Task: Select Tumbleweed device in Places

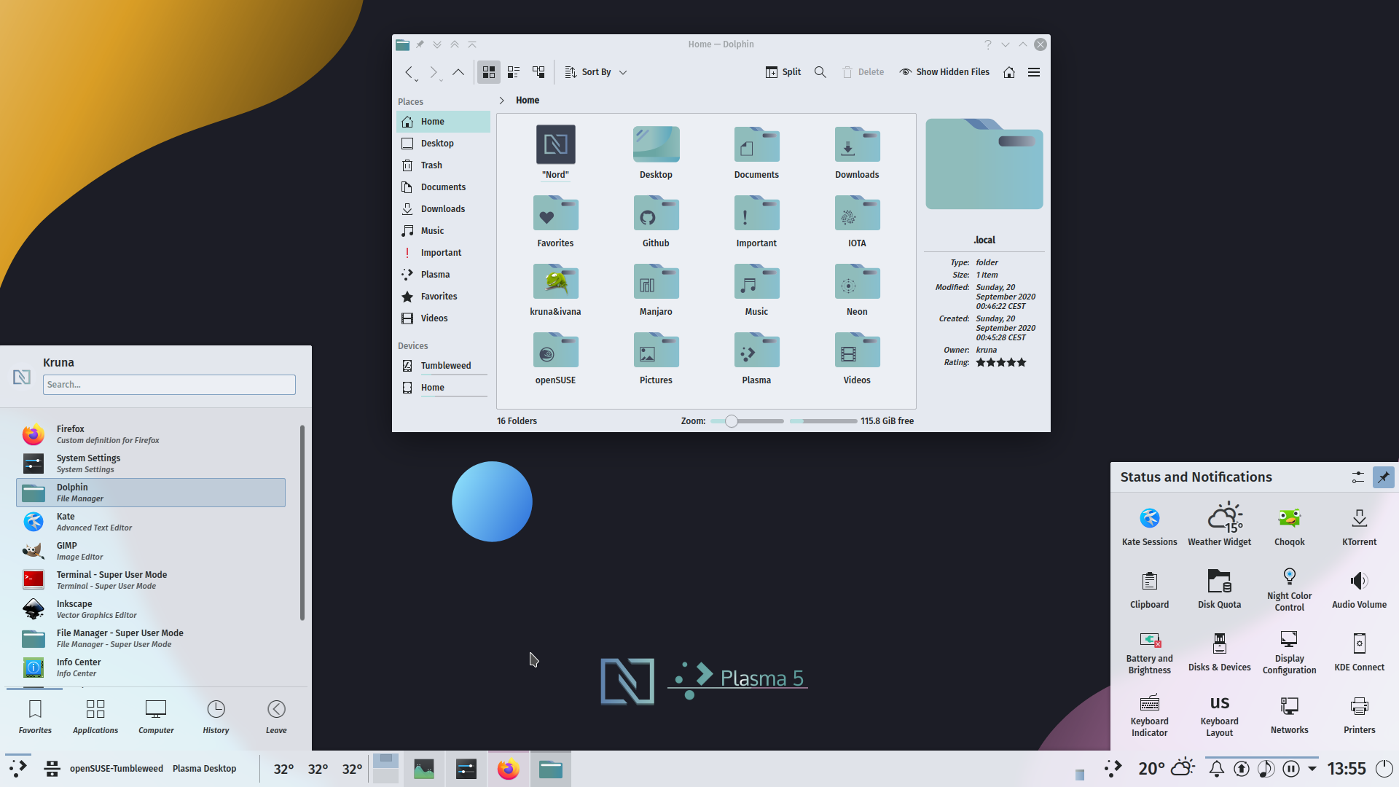Action: pos(443,366)
